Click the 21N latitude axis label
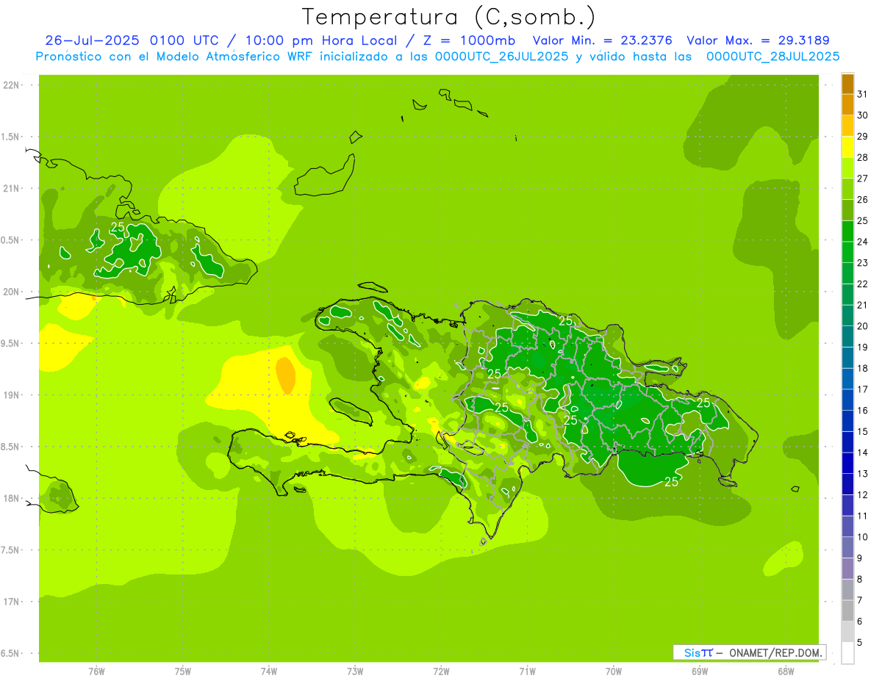The image size is (882, 681). click(x=12, y=189)
